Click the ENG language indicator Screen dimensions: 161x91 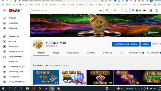(x=154, y=88)
